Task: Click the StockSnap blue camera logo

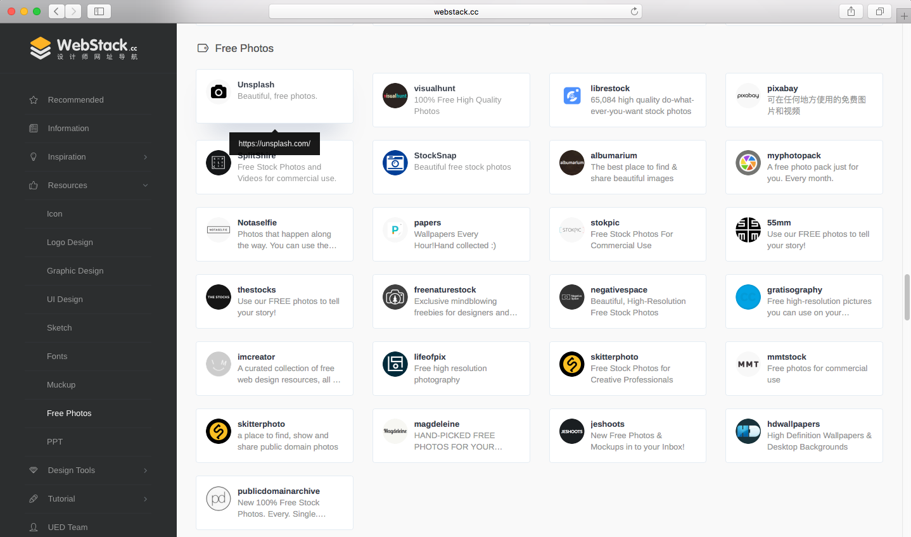Action: [x=395, y=163]
